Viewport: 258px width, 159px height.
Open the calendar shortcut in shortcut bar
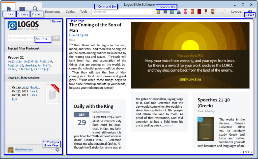(165, 12)
